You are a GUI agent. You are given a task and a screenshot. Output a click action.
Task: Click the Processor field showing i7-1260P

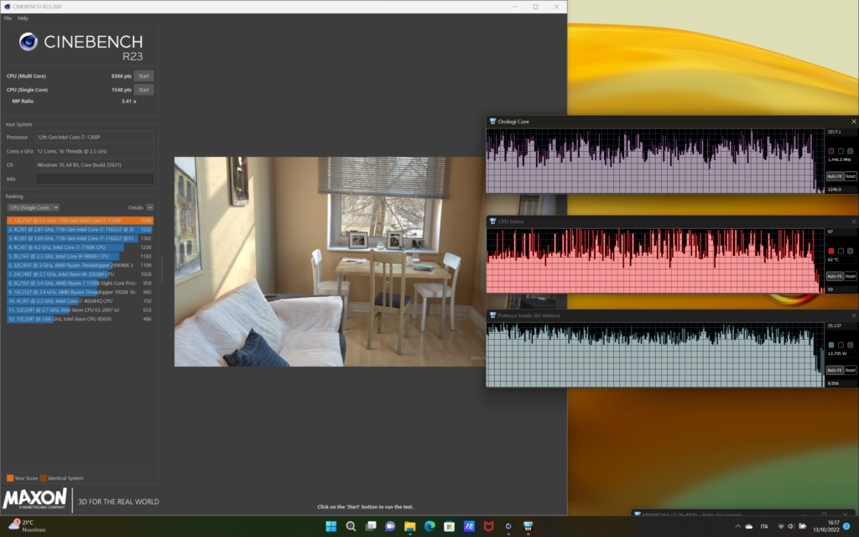pyautogui.click(x=94, y=137)
